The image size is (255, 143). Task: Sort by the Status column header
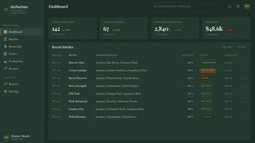[204, 55]
